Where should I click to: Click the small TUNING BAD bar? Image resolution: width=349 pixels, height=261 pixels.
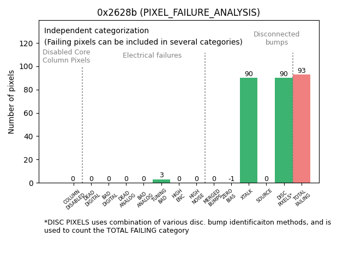(161, 181)
